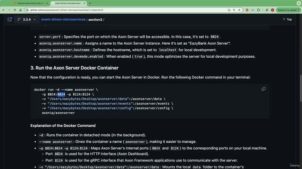Open the 3.3.4 branch selector dropdown

(26, 19)
